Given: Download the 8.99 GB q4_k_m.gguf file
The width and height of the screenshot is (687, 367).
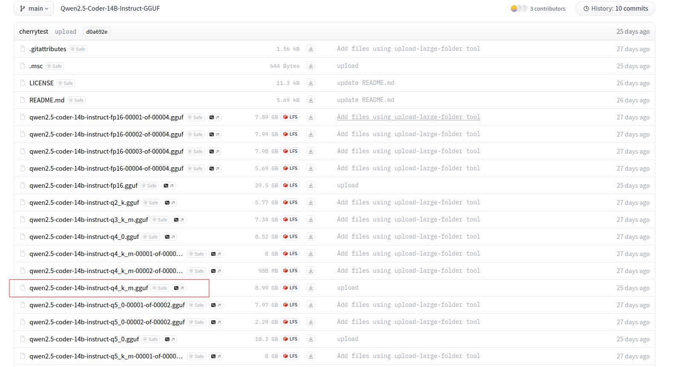Looking at the screenshot, I should [x=311, y=288].
